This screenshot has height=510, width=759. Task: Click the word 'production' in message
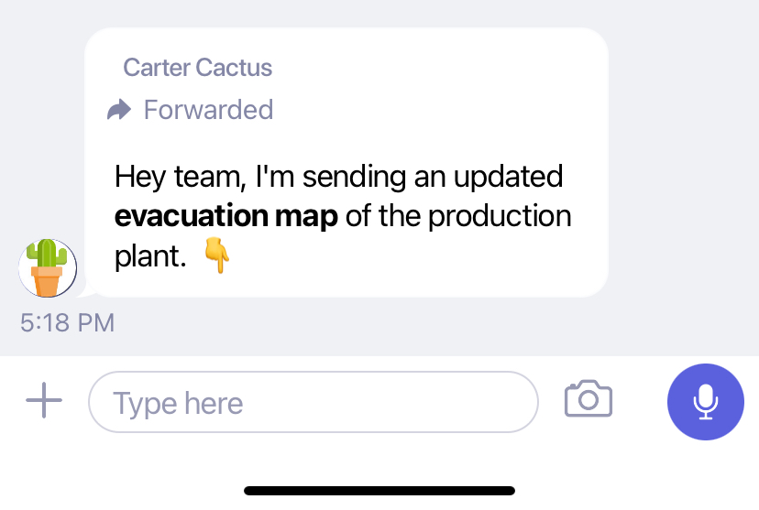click(500, 217)
